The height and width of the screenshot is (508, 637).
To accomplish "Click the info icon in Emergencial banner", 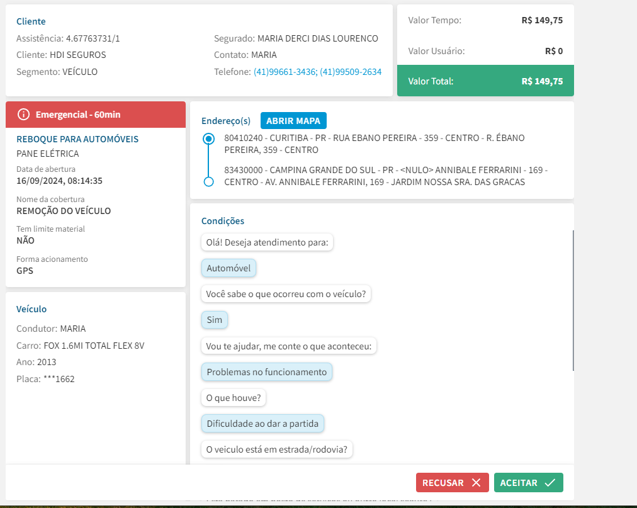I will [x=23, y=115].
